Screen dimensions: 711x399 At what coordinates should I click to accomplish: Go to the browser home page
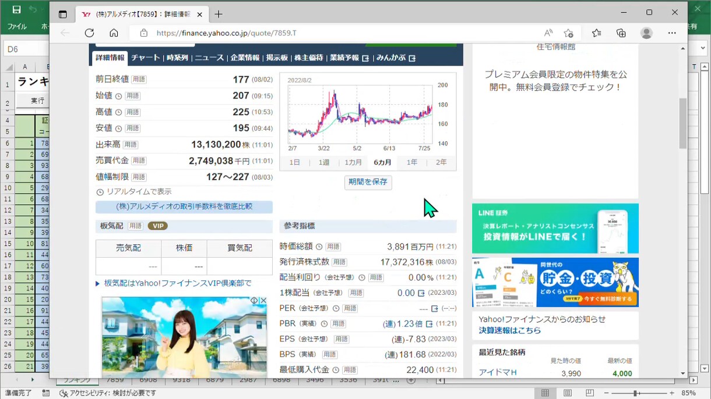tap(114, 33)
